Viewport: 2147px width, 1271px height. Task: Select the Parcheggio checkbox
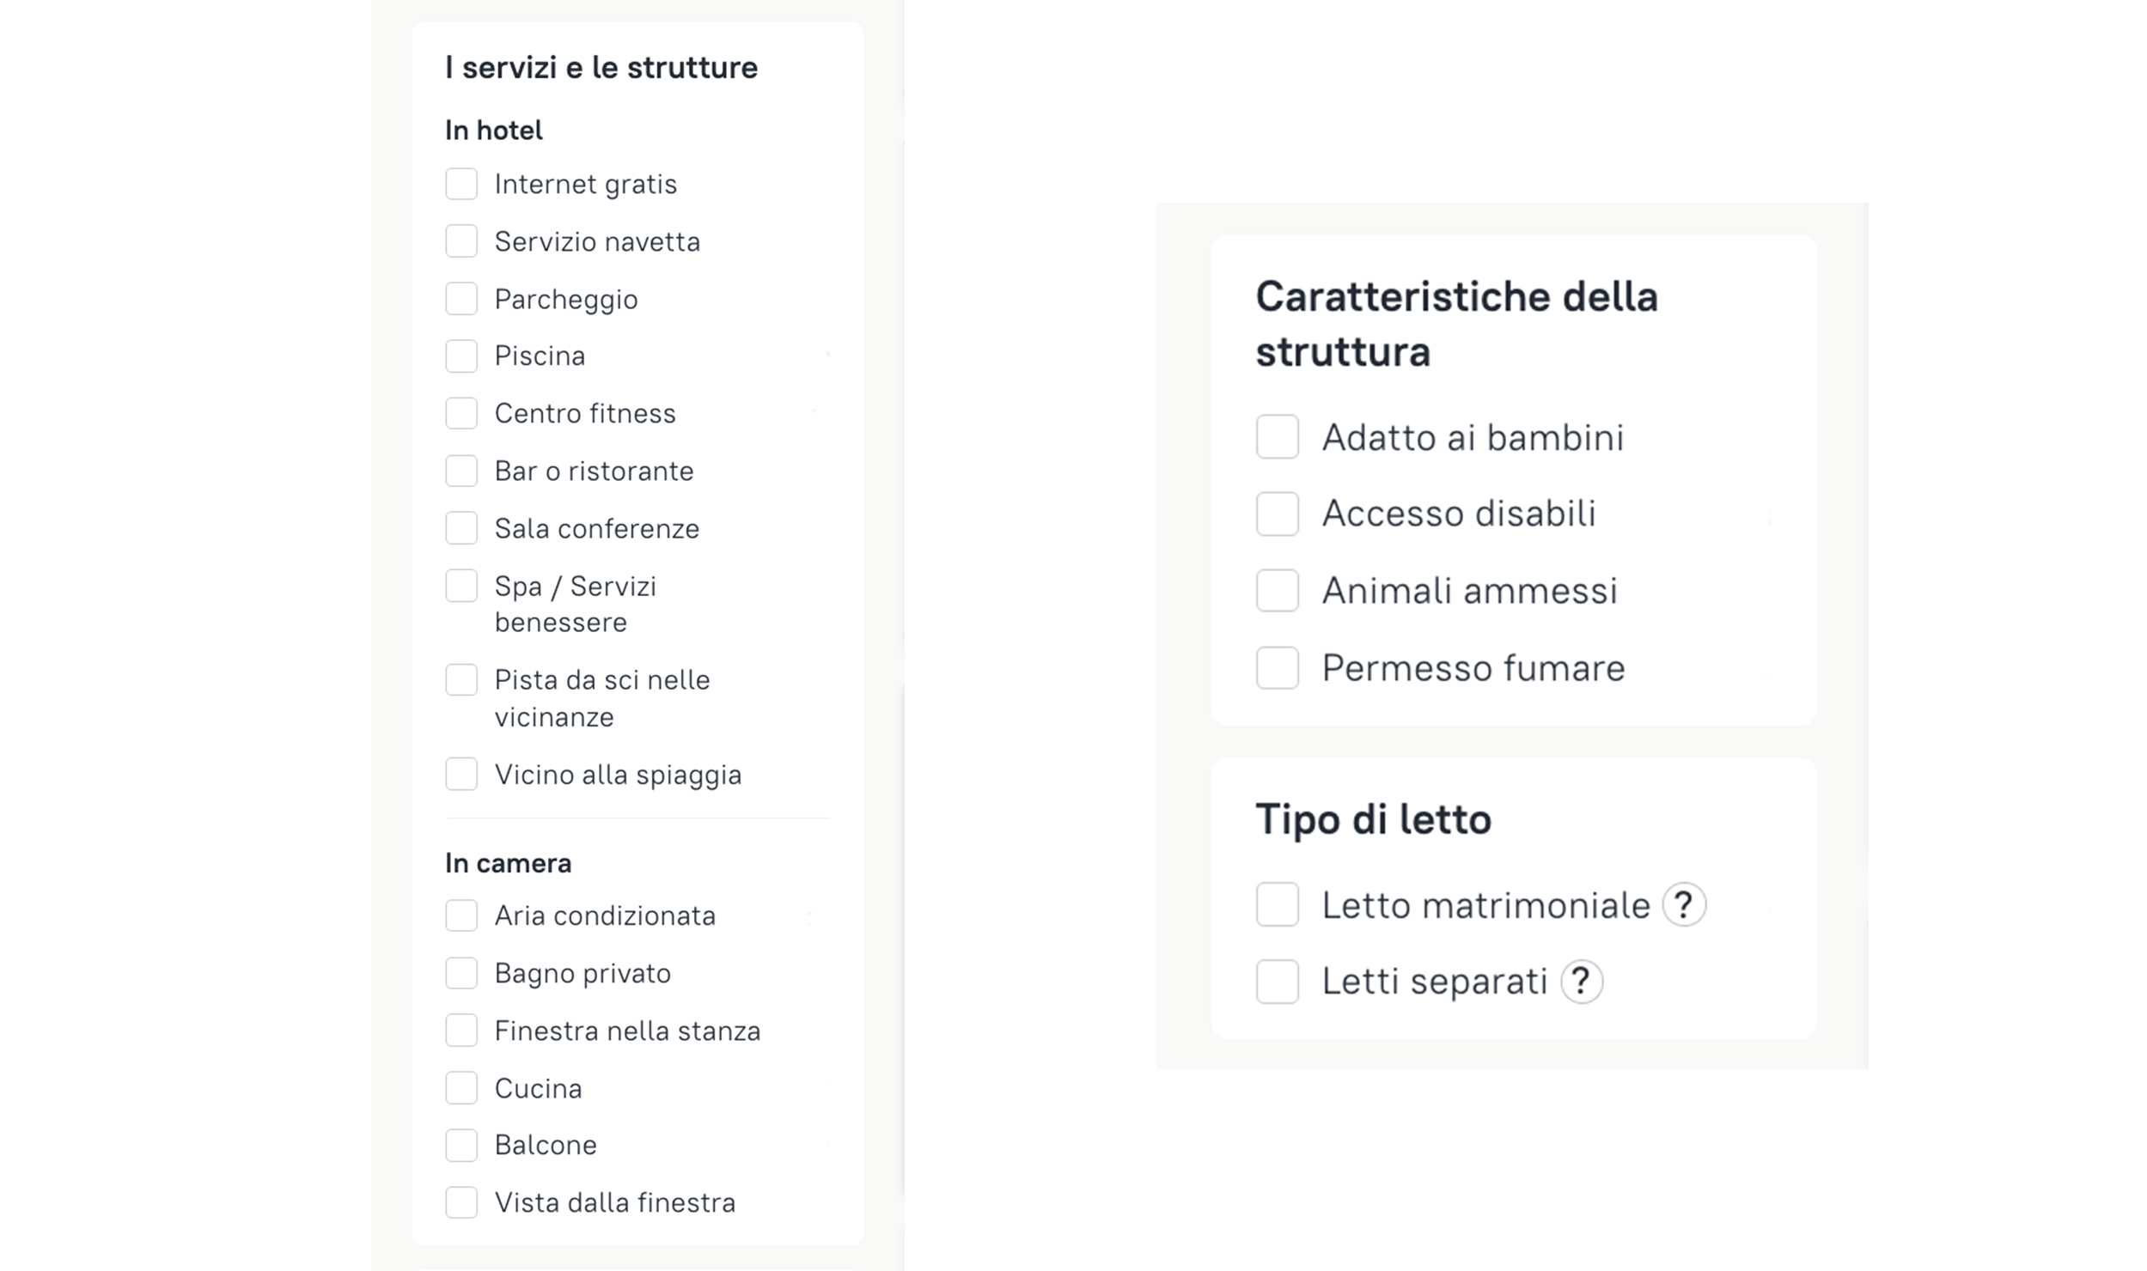461,299
